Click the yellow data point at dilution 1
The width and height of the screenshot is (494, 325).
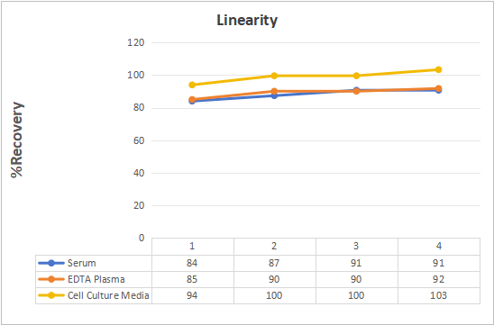tap(192, 85)
